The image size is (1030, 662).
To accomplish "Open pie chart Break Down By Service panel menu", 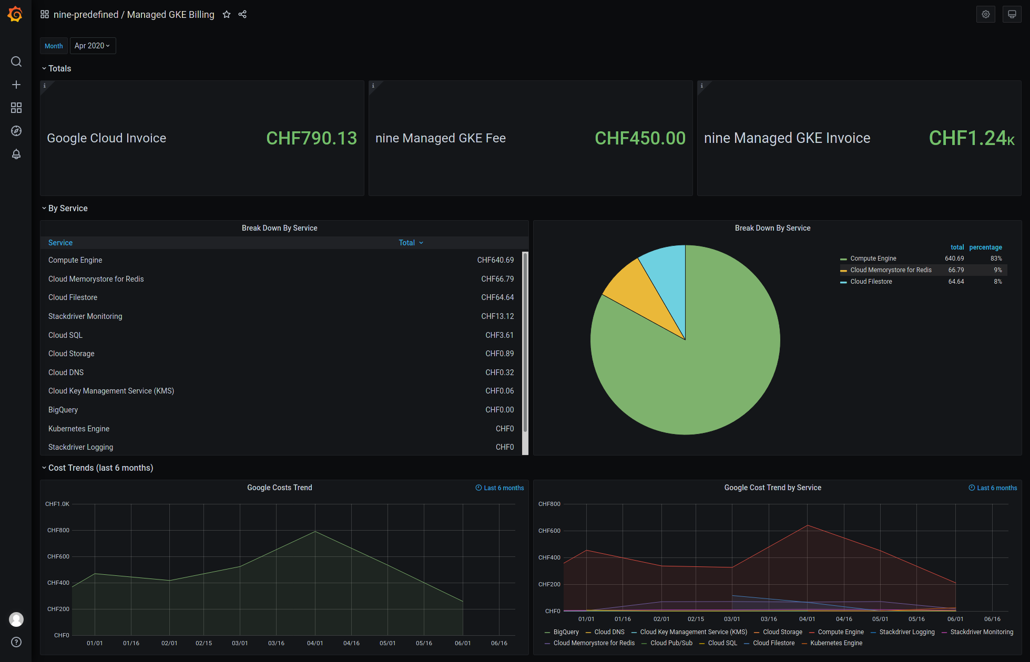I will [x=772, y=228].
